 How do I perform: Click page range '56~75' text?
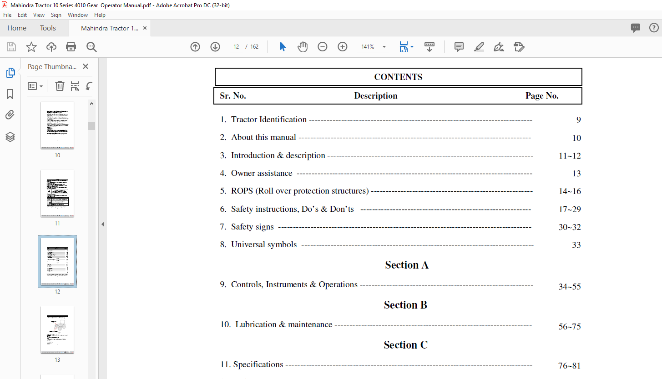coord(570,327)
